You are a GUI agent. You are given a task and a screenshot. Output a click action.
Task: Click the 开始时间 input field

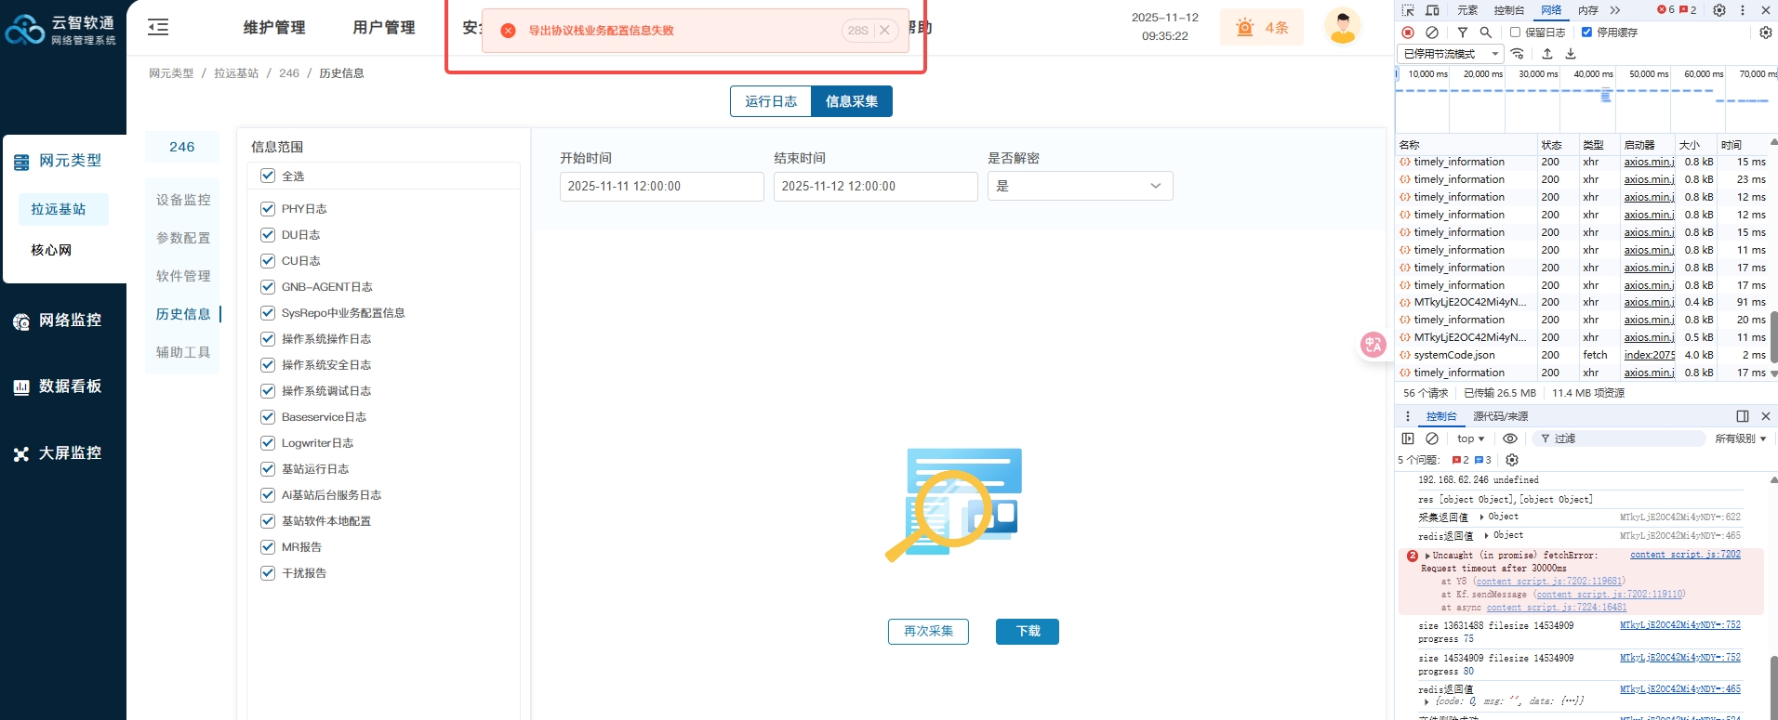pyautogui.click(x=661, y=186)
